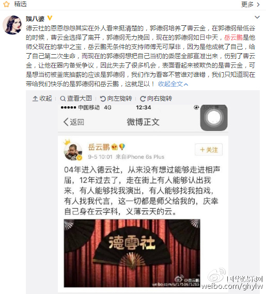Open 娱八婆 profile avatar
The width and height of the screenshot is (266, 294).
tap(12, 25)
